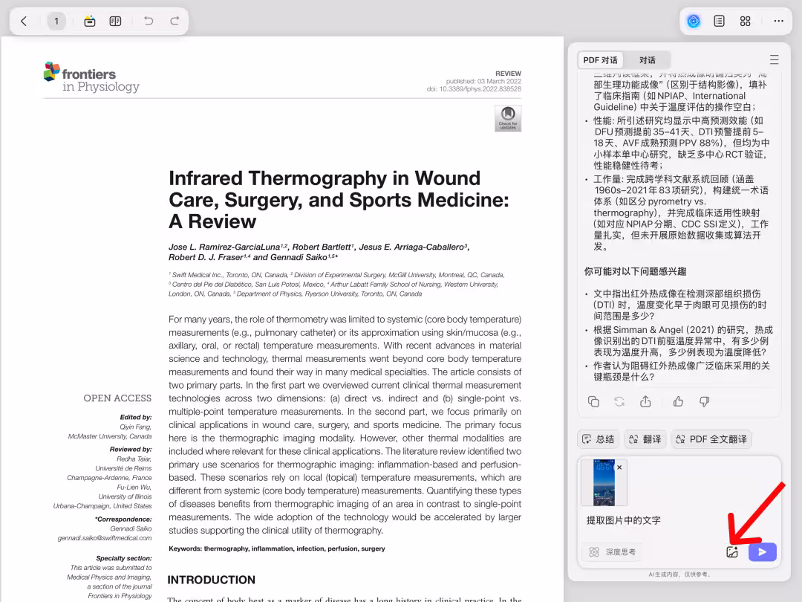Click the Keywords line in the abstract
Viewport: 802px width, 602px height.
(x=277, y=548)
